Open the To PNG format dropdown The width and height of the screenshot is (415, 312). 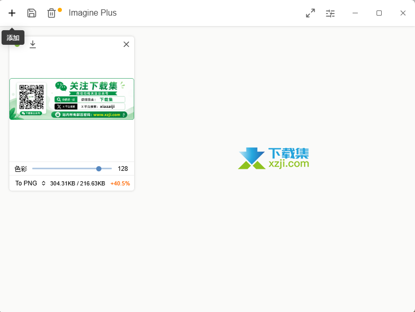click(30, 183)
